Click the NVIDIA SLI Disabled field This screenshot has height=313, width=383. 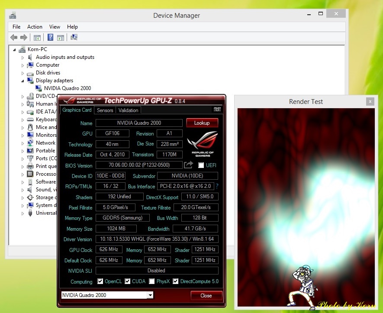click(157, 271)
